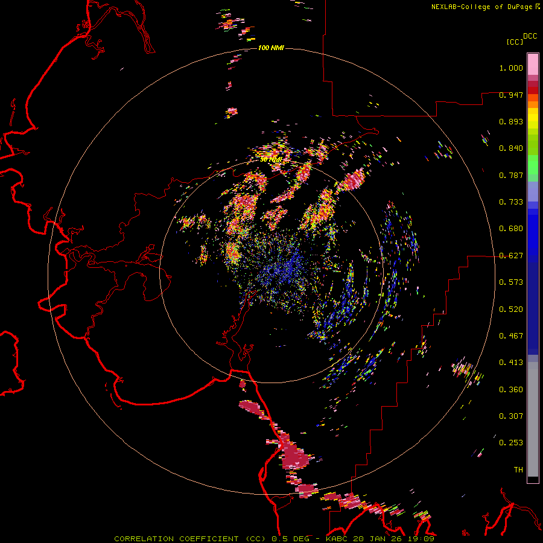
Task: Pick the gray segment of color bar
Action: click(533, 419)
